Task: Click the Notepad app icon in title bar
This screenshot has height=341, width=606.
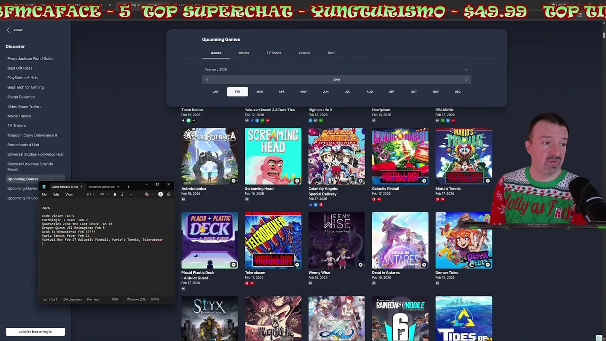Action: pos(44,187)
